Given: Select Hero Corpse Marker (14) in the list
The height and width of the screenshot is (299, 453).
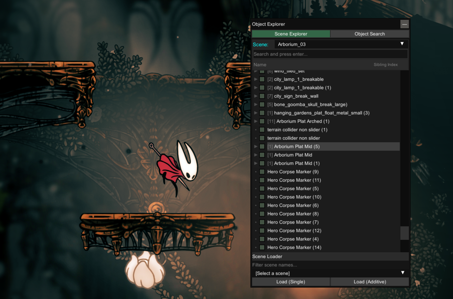Looking at the screenshot, I should click(x=294, y=248).
